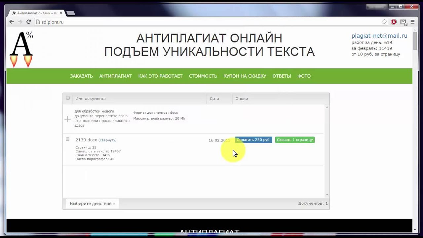Open a new browser tab

click(70, 13)
